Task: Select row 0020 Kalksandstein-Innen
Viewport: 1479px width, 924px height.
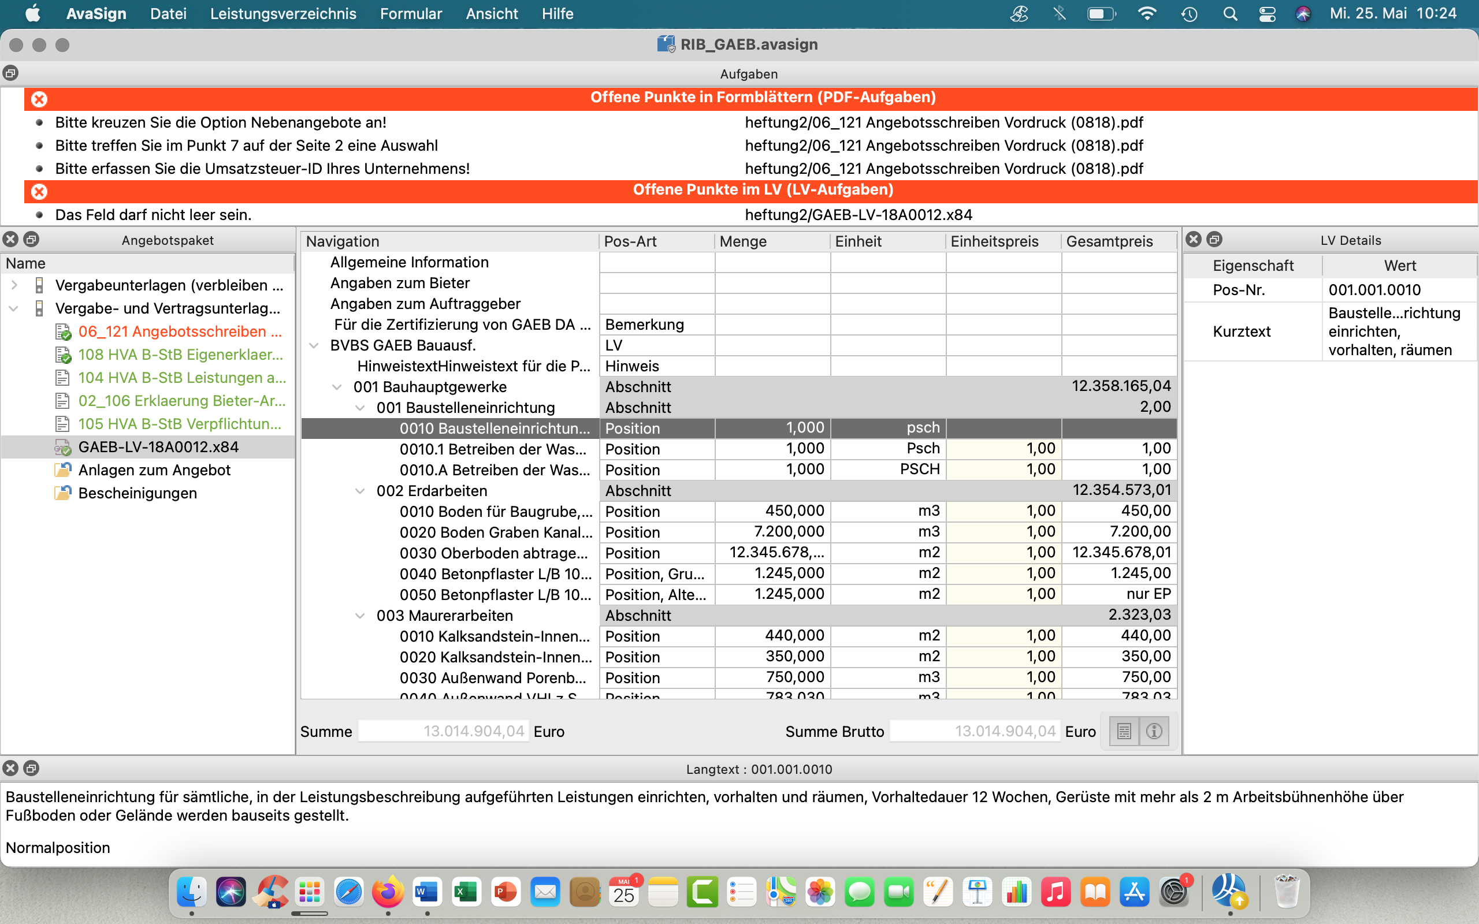Action: point(739,657)
